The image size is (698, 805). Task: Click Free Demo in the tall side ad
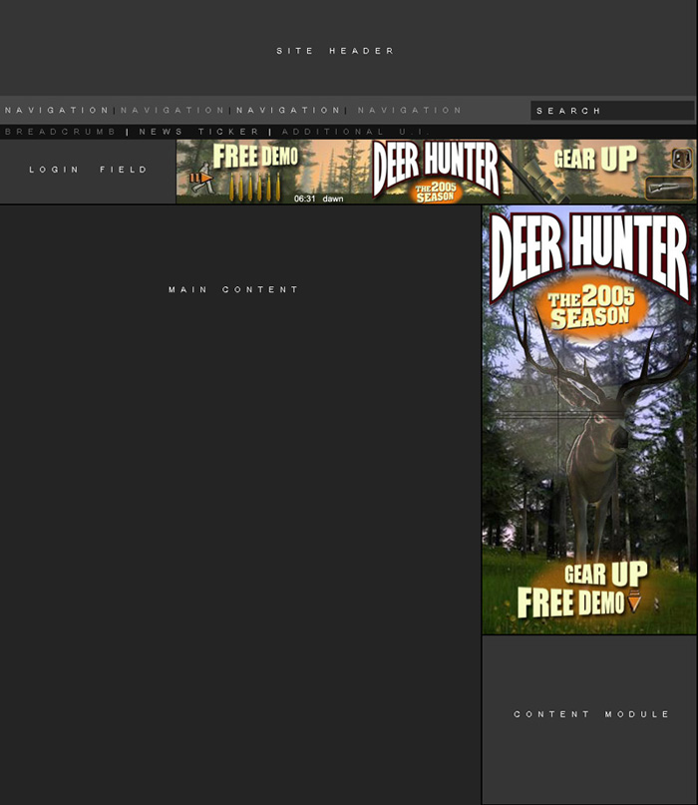click(570, 602)
